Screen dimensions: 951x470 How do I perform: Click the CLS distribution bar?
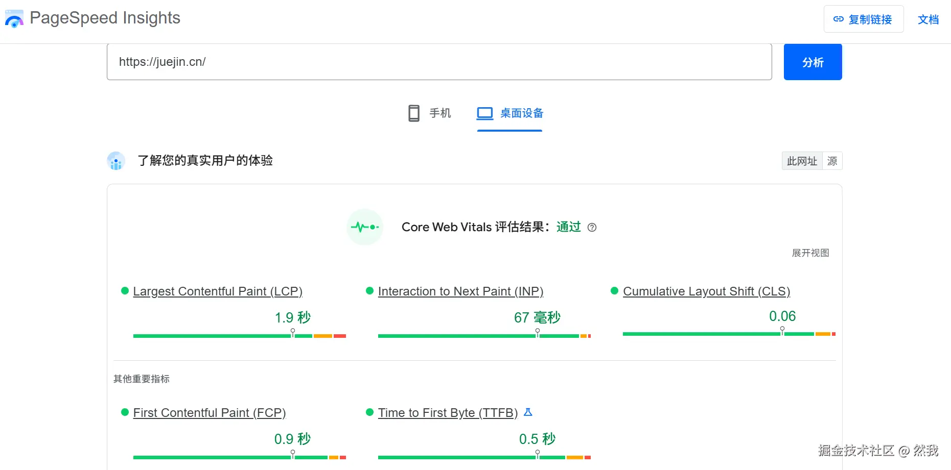[729, 334]
